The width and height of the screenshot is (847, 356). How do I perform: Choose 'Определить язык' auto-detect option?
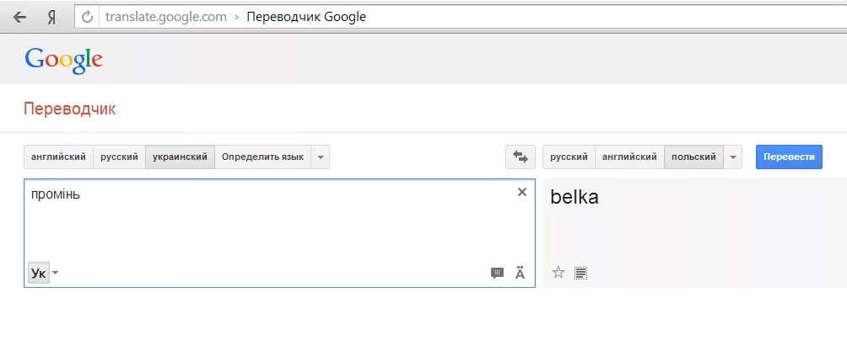(262, 157)
